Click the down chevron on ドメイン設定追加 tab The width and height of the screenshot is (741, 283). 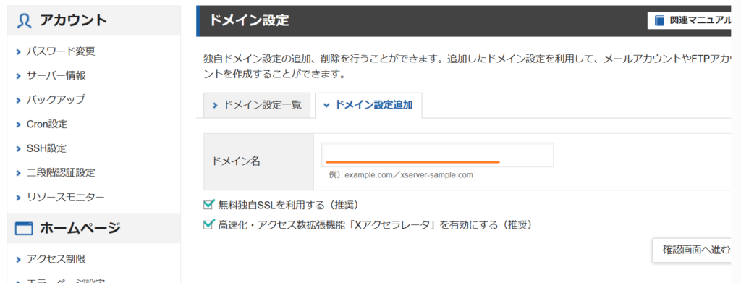click(326, 106)
